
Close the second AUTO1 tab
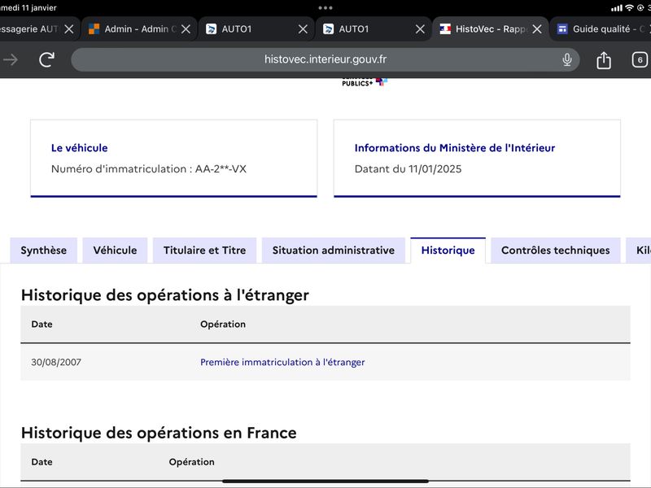point(420,29)
